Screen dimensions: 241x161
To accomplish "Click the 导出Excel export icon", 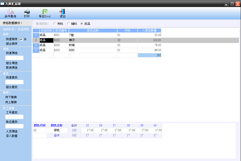I will click(x=45, y=13).
